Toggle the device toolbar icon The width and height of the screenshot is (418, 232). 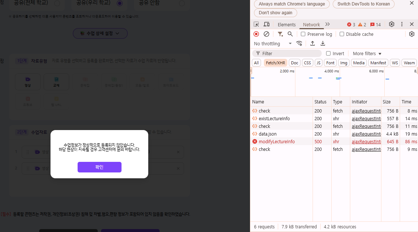[266, 24]
